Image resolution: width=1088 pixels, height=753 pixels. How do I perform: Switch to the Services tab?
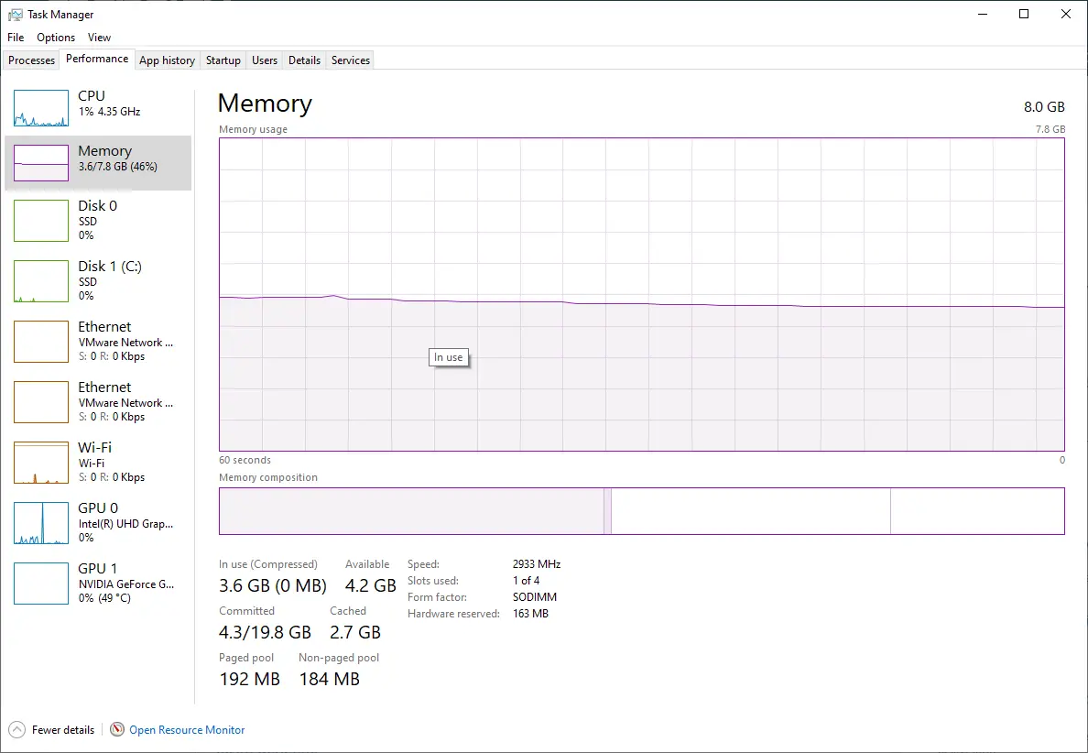[351, 60]
